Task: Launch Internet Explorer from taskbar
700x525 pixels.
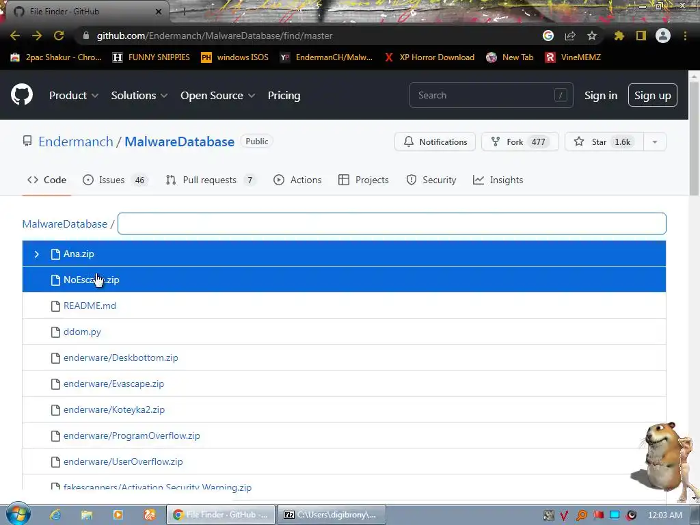Action: point(55,515)
